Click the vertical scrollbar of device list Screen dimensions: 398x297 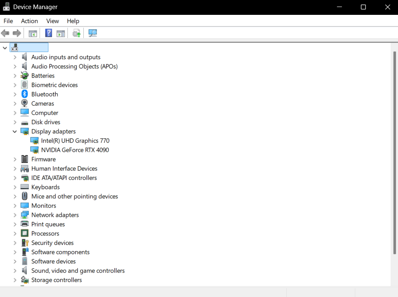[x=394, y=153]
